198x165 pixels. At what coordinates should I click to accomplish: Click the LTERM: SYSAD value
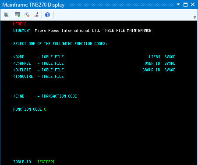pos(170,57)
